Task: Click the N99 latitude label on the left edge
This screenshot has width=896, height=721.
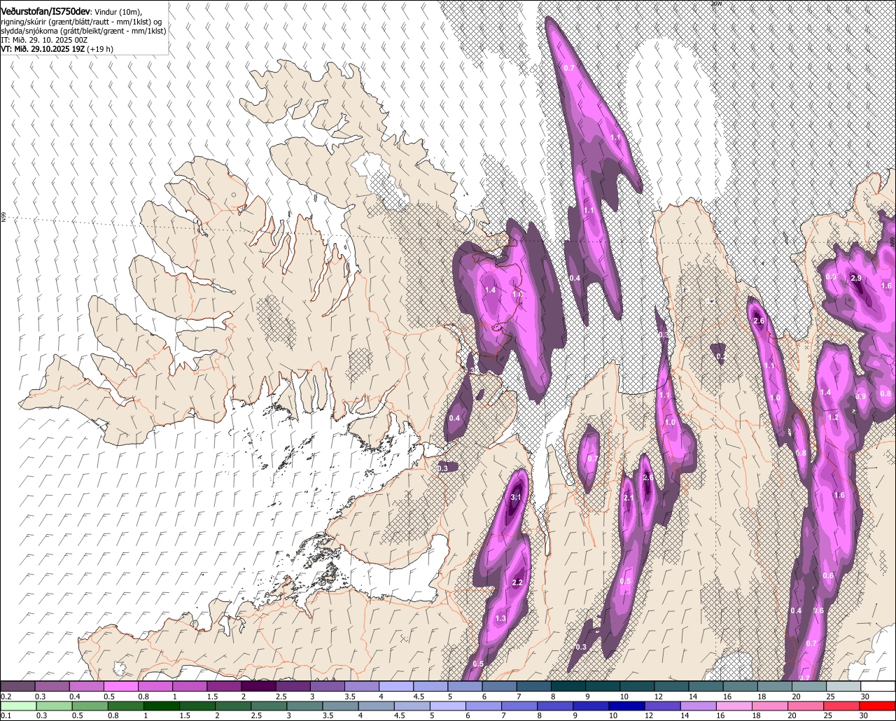Action: (3, 218)
